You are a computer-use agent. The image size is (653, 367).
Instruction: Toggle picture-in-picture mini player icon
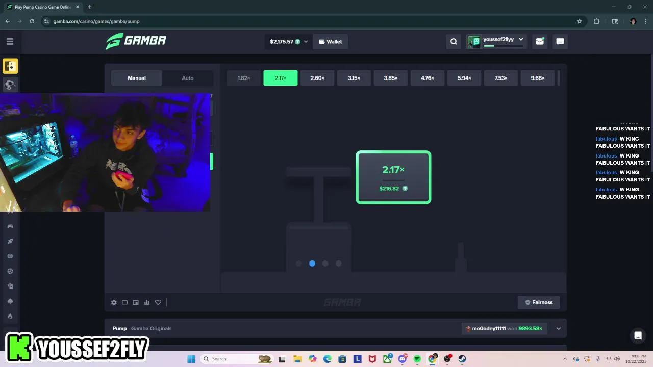point(136,302)
